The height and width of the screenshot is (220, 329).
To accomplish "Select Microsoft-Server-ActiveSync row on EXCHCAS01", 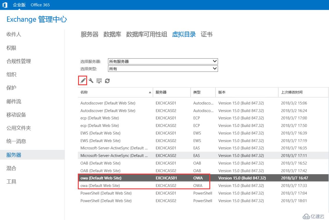I will (203, 148).
